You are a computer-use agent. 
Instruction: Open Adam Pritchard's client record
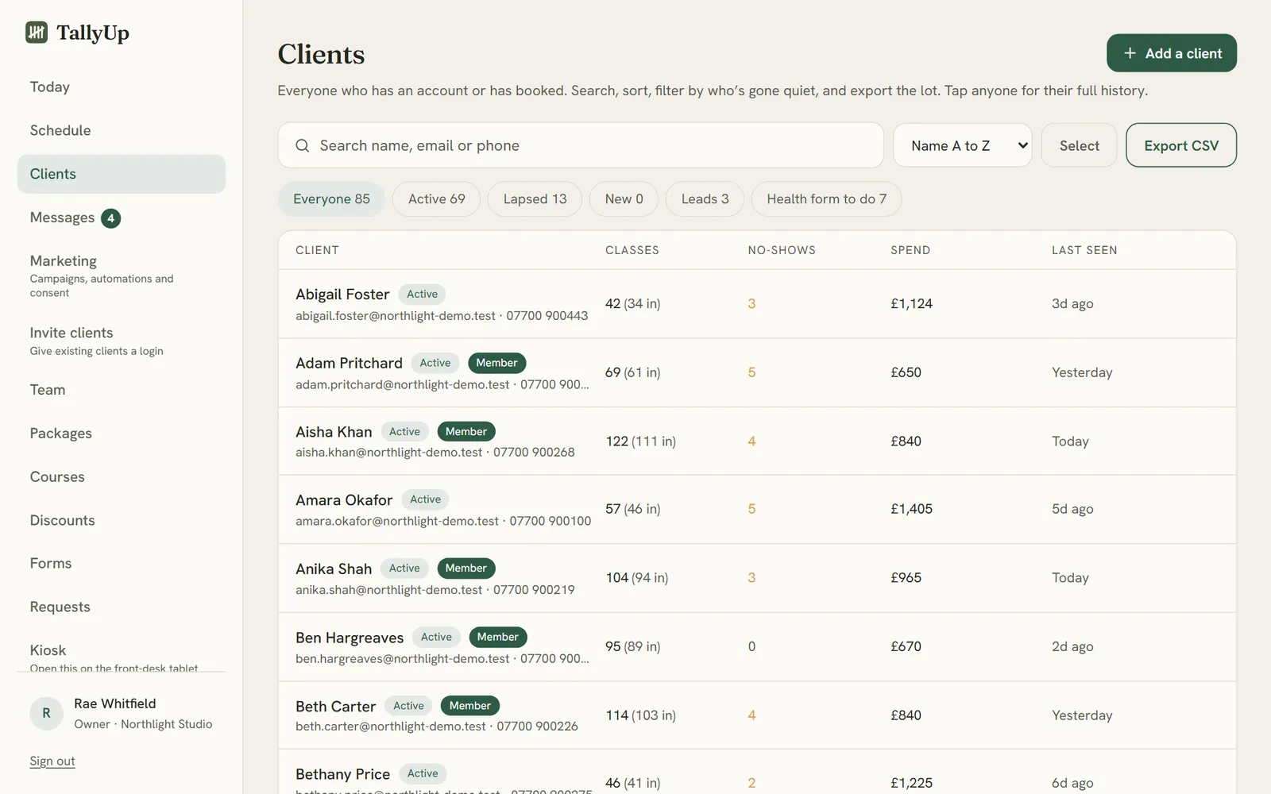(x=757, y=373)
